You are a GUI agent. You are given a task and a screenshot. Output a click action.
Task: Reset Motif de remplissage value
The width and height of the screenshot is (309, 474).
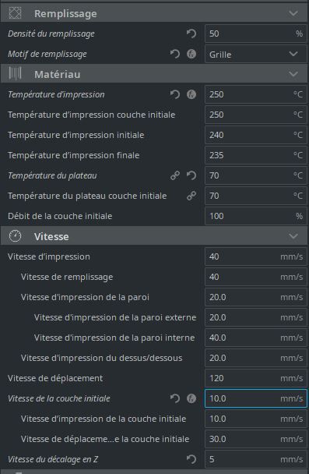174,54
